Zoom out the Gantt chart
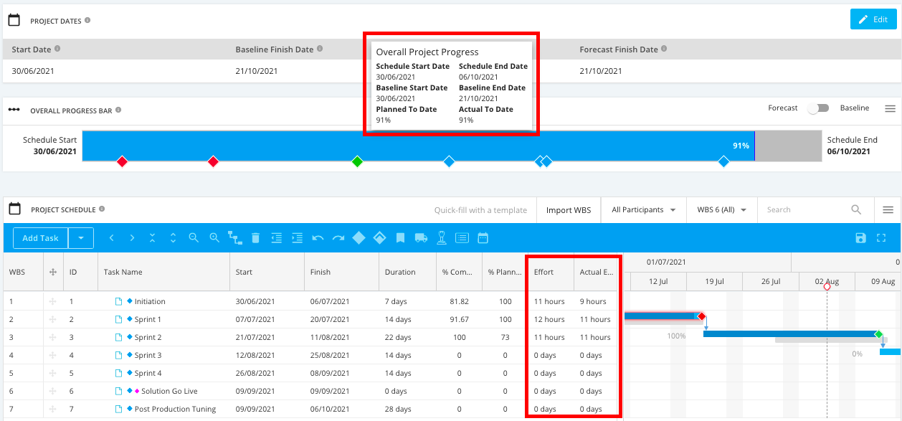 194,237
